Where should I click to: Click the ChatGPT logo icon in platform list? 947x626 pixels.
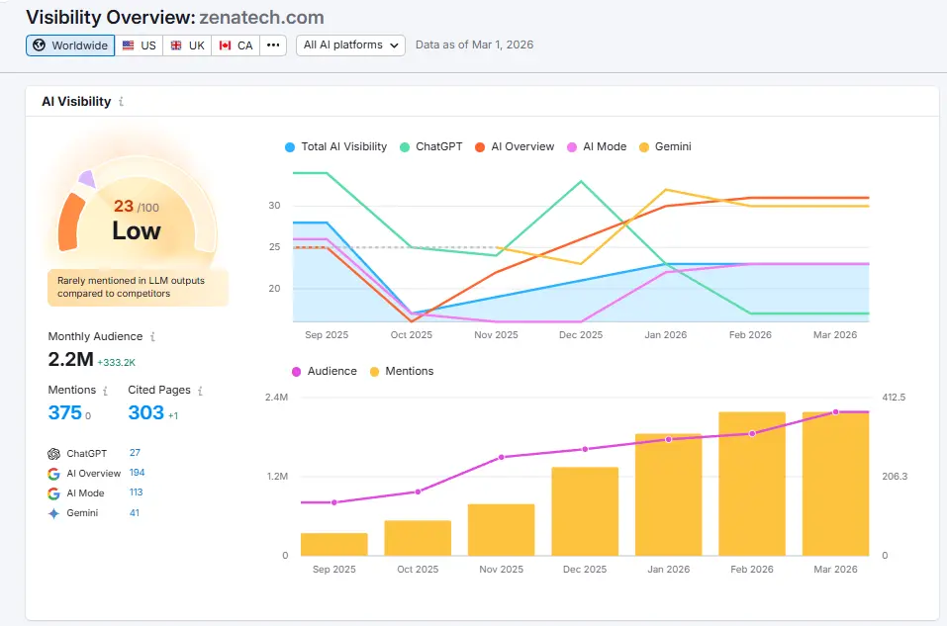tap(53, 454)
